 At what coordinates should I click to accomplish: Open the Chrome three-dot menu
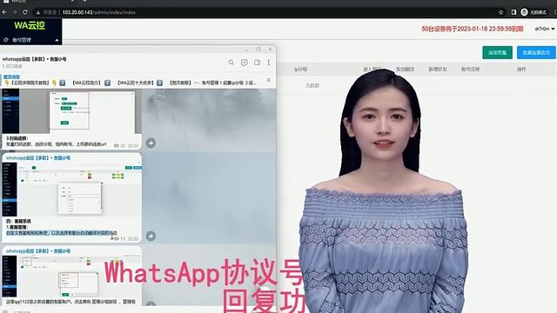pyautogui.click(x=554, y=12)
